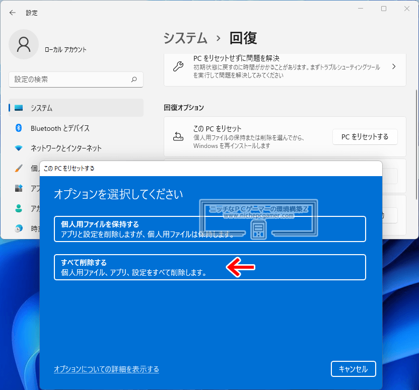Image resolution: width=419 pixels, height=390 pixels.
Task: Open ネットワークとインターネット via Wi-Fi icon
Action: point(19,148)
